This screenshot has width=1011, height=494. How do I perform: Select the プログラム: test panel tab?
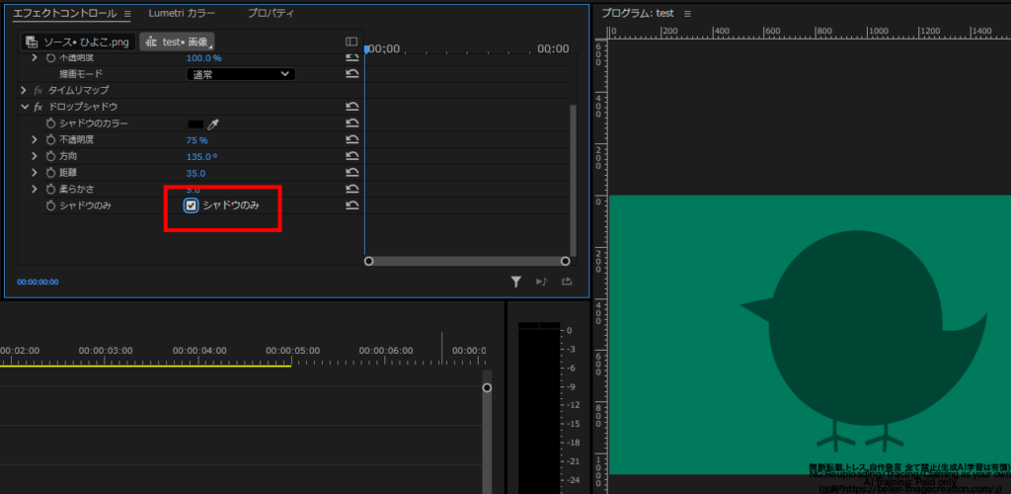pyautogui.click(x=640, y=14)
